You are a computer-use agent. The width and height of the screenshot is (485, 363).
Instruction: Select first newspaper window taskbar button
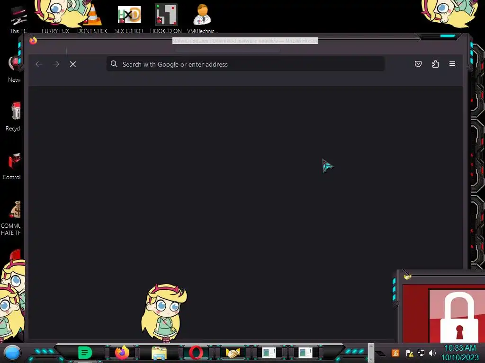point(269,353)
